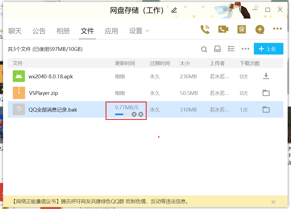291x209 pixels.
Task: Open the more options ellipsis near 上传
Action: pos(245,49)
